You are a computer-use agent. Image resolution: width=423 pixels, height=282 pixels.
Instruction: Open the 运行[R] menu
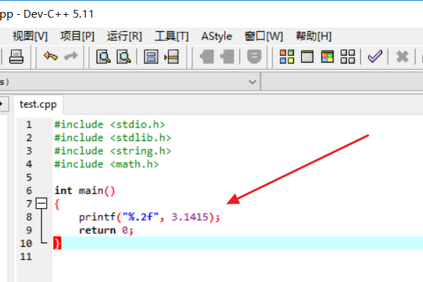pos(124,36)
